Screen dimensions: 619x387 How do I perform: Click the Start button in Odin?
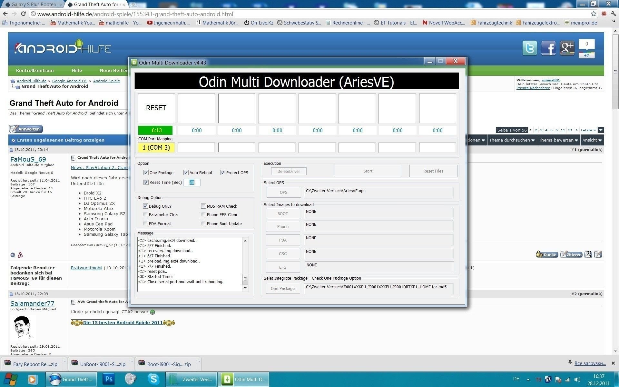[368, 171]
